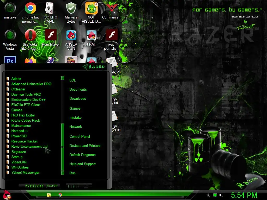Viewport: 267px width, 200px height.
Task: Click the green monitor tray icon
Action: coord(215,195)
